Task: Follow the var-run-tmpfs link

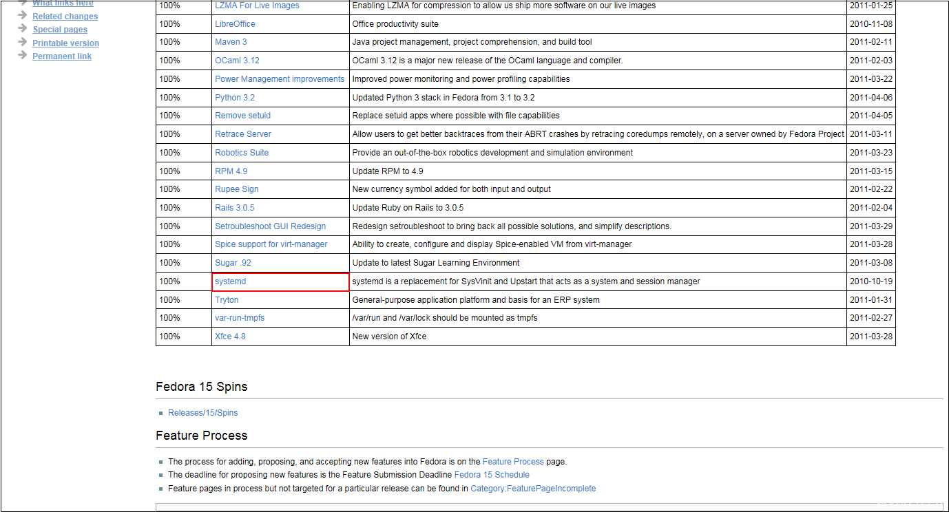Action: pos(240,318)
